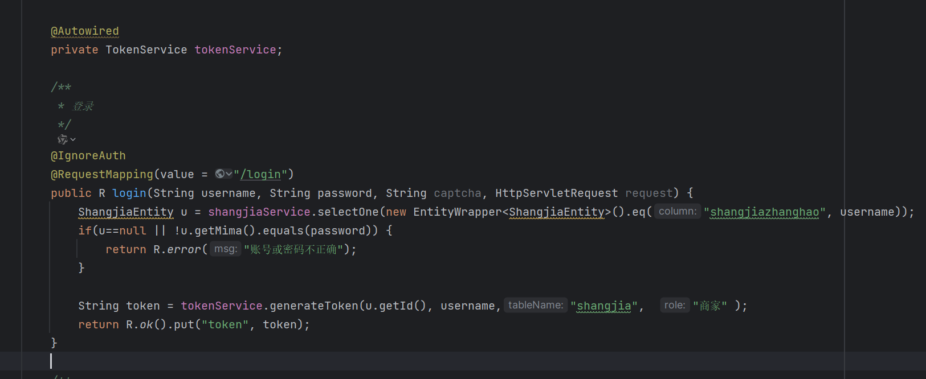This screenshot has height=379, width=926.
Task: Open the dropdown arrow beside the AI gutter icon
Action: (73, 139)
